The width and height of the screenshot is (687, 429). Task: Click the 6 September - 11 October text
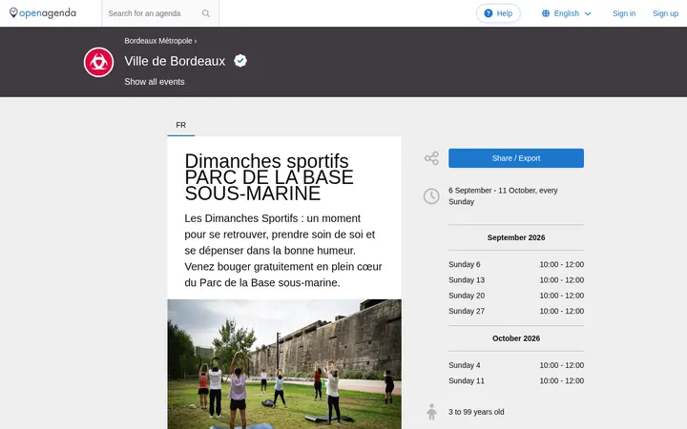click(503, 196)
